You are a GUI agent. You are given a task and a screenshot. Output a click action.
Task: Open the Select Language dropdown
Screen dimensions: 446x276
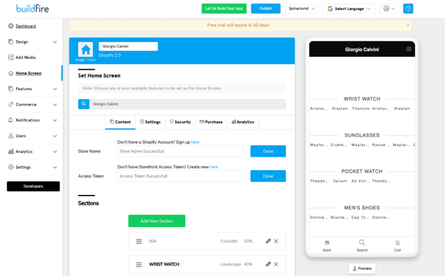coord(349,9)
